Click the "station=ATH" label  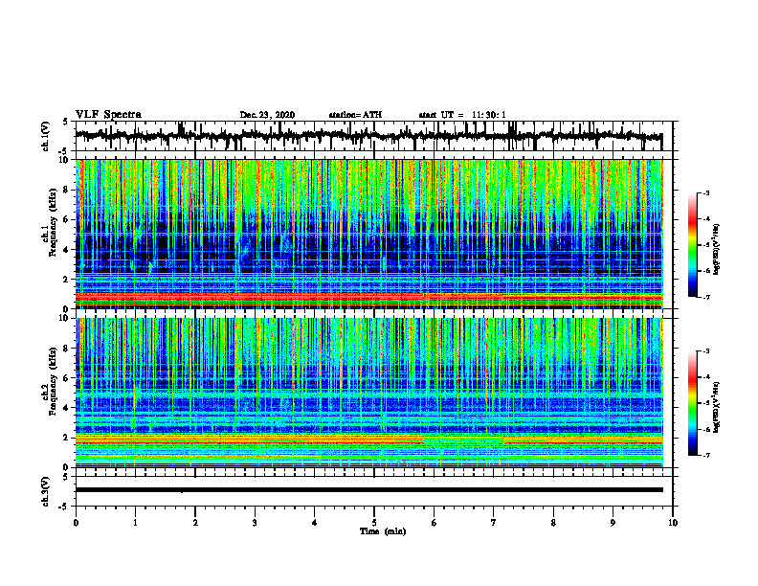pos(355,115)
